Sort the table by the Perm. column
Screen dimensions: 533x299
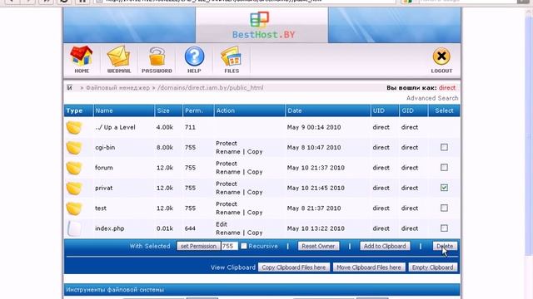coord(194,110)
